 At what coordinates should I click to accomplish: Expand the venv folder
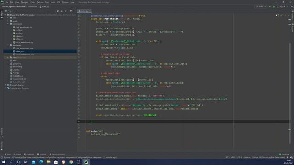[x=8, y=57]
